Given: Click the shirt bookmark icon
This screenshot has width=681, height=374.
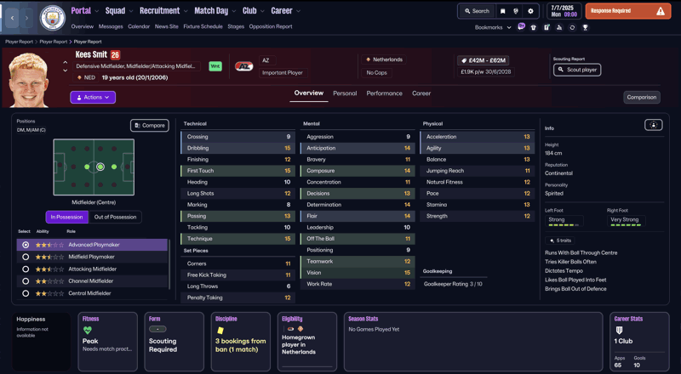Looking at the screenshot, I should (x=534, y=27).
